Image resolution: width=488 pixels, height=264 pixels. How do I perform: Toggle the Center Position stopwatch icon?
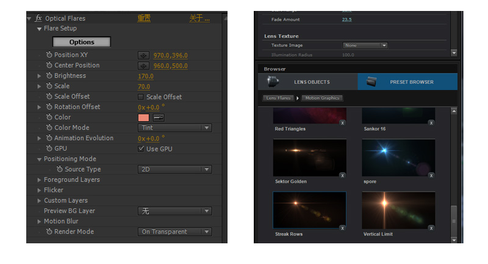pyautogui.click(x=49, y=65)
